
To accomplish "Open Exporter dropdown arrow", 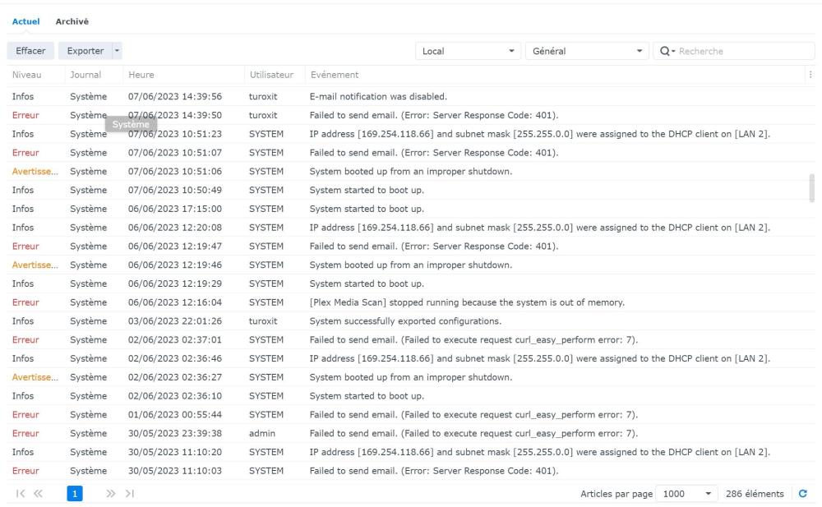I will 116,51.
